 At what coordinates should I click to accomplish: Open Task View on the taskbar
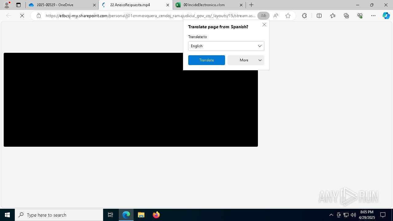(111, 215)
